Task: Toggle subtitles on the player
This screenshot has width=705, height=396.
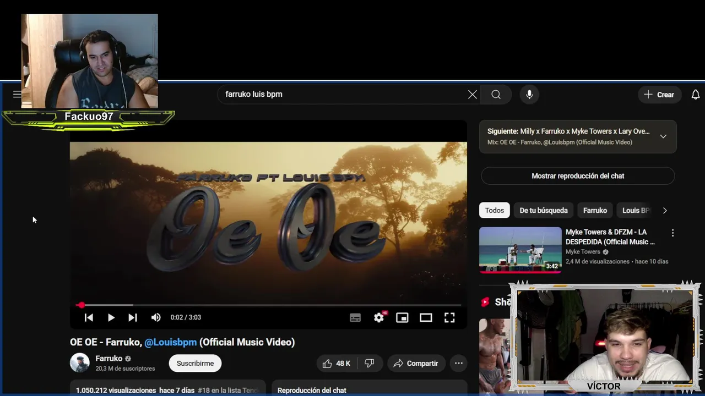Action: [x=355, y=317]
